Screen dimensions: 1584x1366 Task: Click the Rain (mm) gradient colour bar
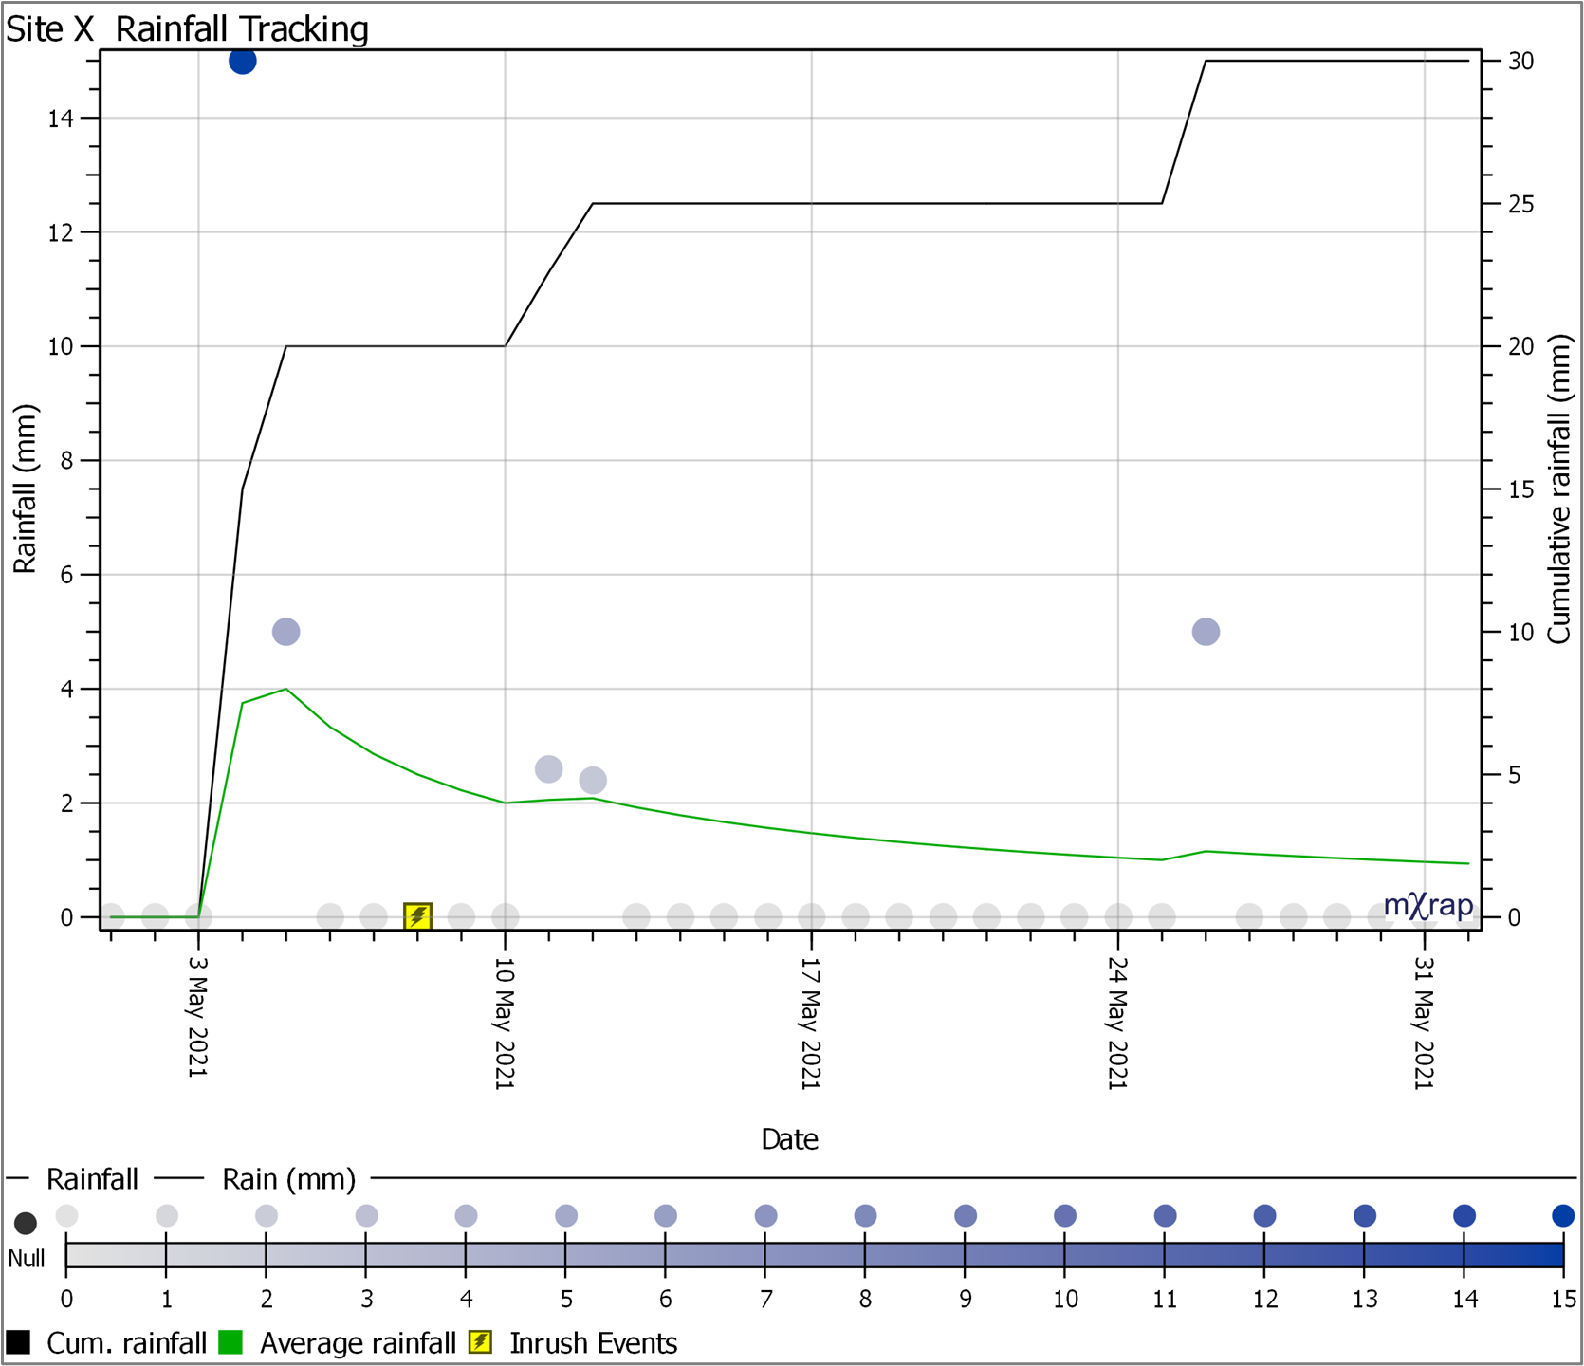(814, 1255)
